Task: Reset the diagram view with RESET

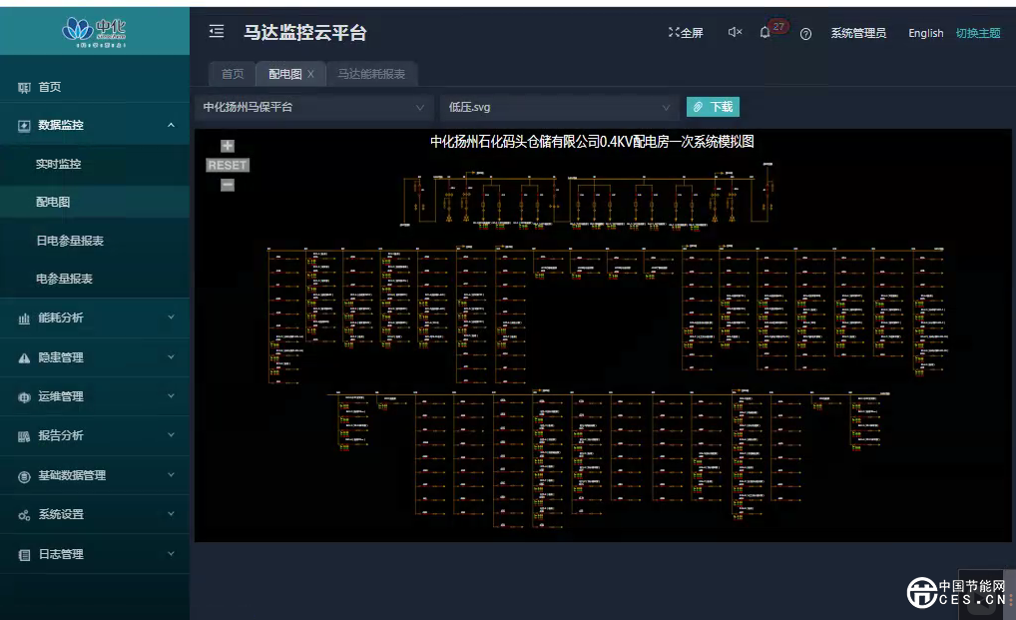Action: pos(228,165)
